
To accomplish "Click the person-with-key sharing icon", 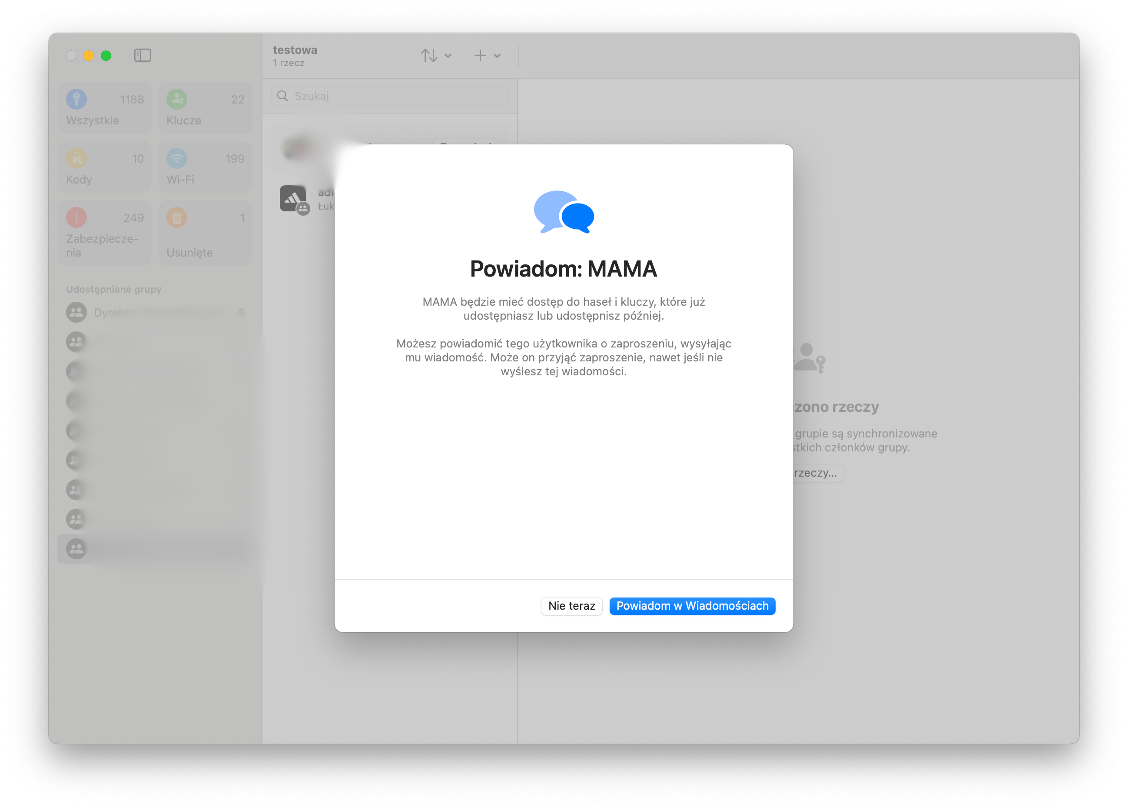I will point(810,357).
